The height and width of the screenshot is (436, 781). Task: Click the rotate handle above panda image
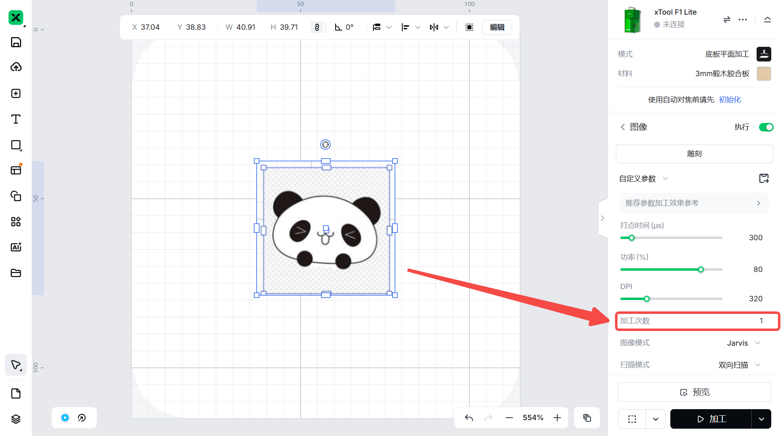coord(325,145)
